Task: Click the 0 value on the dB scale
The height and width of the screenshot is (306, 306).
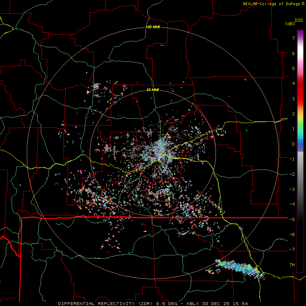Action: click(293, 144)
